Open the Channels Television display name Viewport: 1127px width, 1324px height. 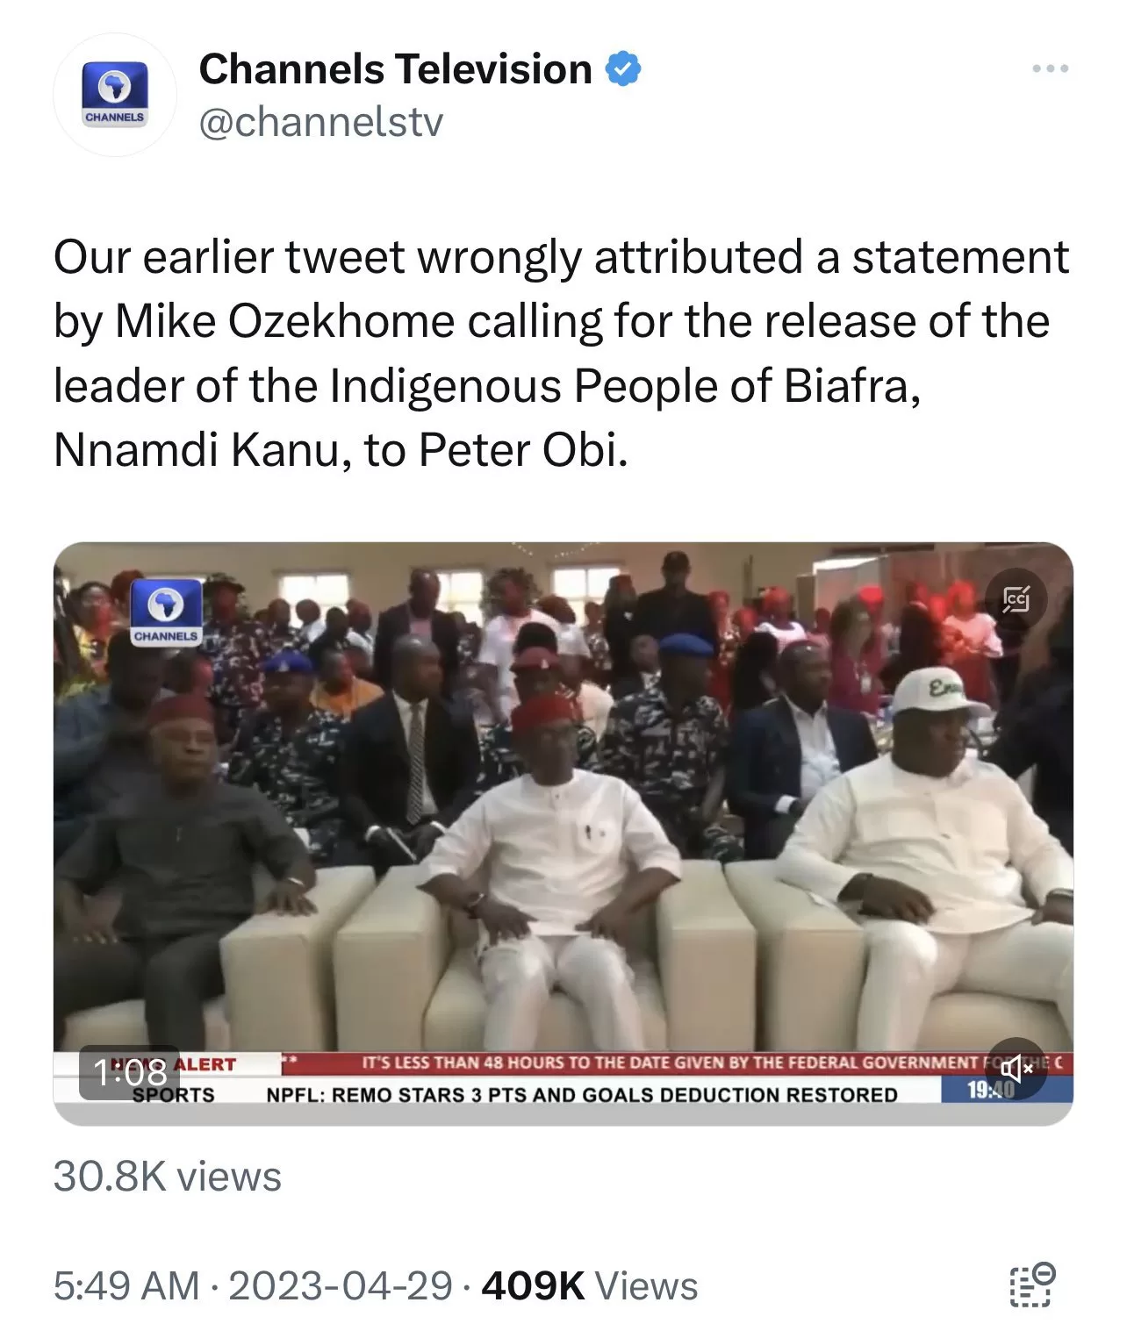coord(395,68)
